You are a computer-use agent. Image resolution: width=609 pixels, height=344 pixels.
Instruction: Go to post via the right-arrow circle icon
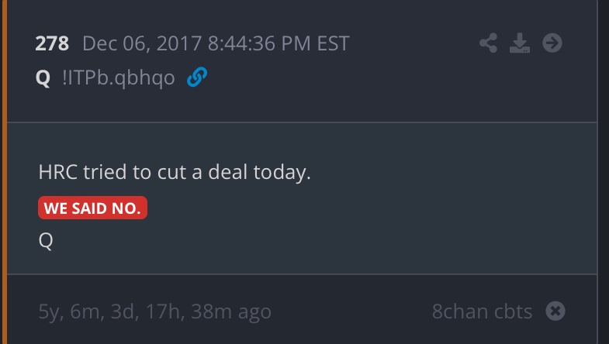(552, 43)
